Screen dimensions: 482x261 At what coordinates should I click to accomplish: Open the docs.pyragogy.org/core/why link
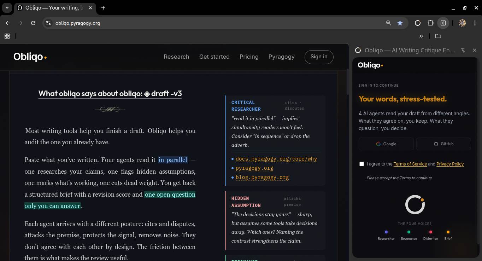[276, 159]
